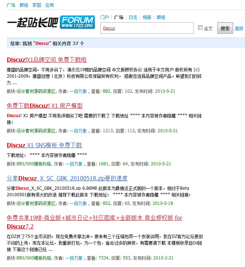Click reply count 64 of SNS模板 result
The image size is (245, 267).
[x=125, y=164]
